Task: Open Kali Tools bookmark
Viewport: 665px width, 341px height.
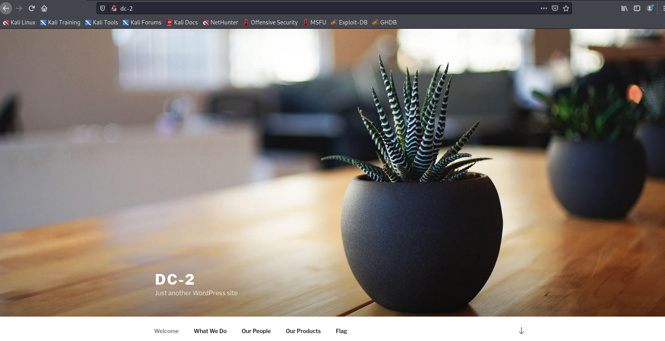Action: click(x=102, y=22)
